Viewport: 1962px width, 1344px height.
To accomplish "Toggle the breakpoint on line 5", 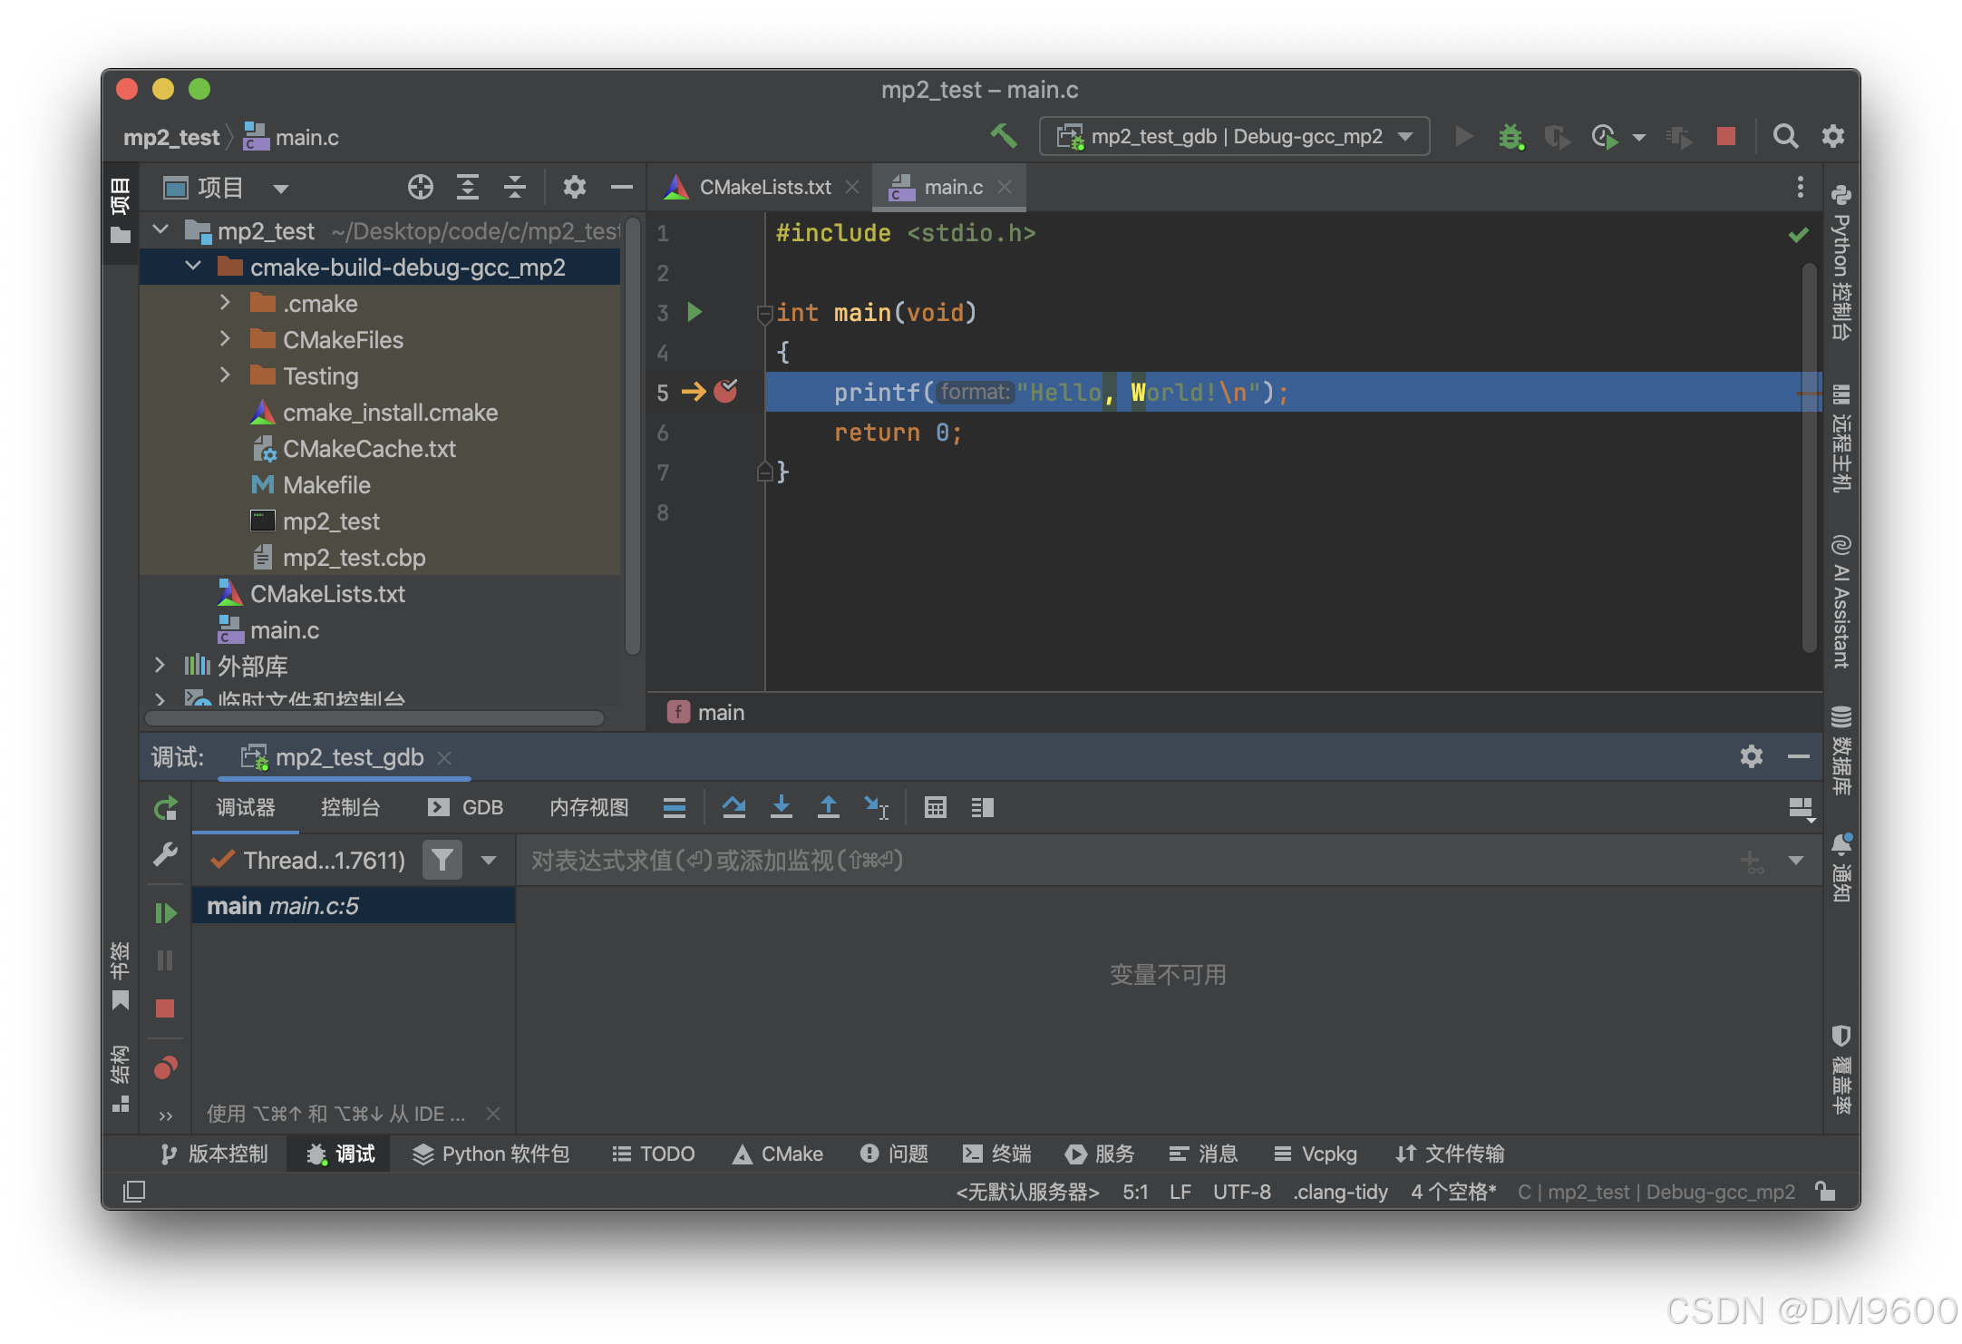I will 725,392.
